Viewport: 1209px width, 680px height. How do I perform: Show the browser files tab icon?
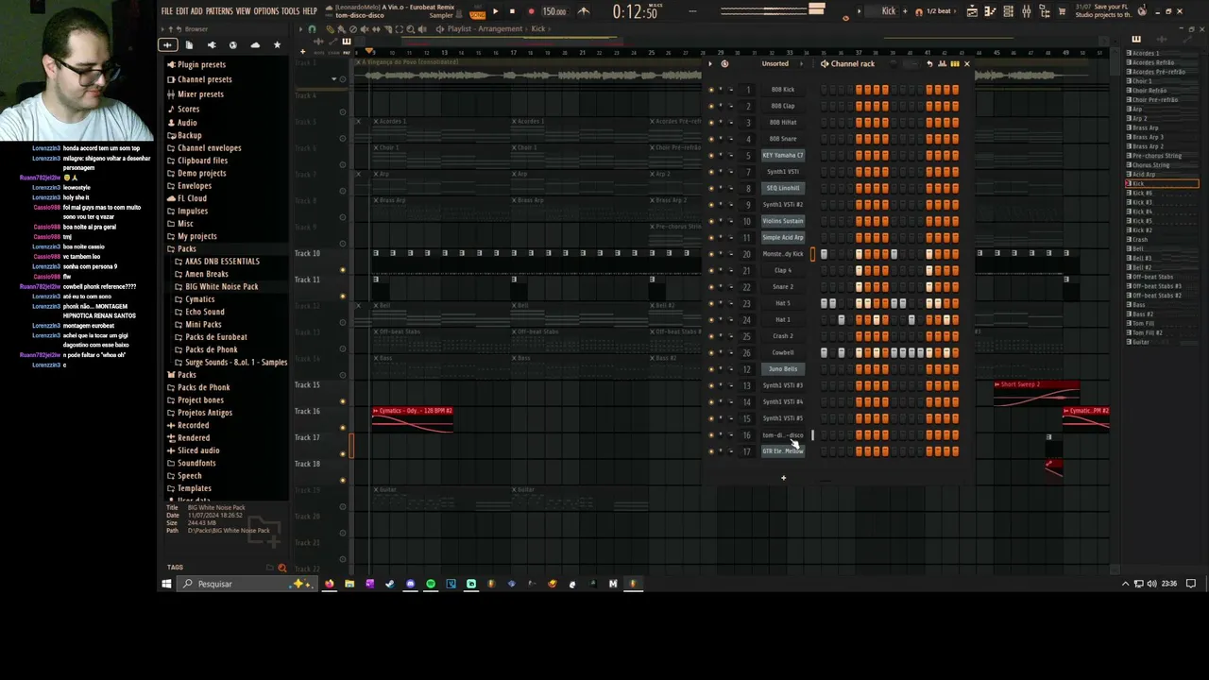189,45
